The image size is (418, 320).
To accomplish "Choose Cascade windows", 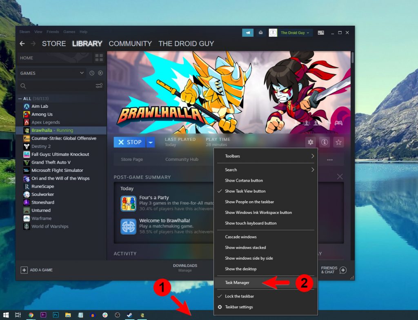I will pyautogui.click(x=266, y=237).
